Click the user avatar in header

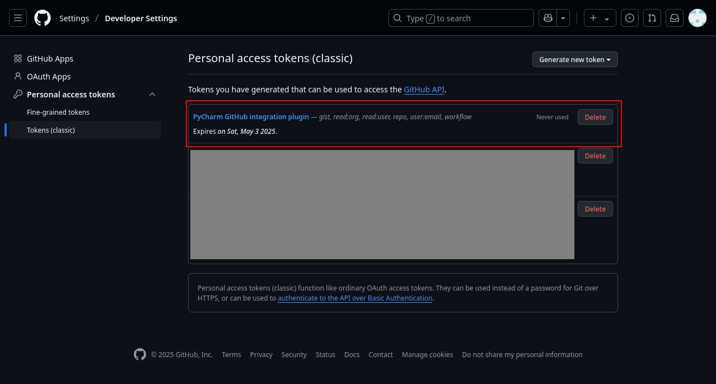[697, 18]
